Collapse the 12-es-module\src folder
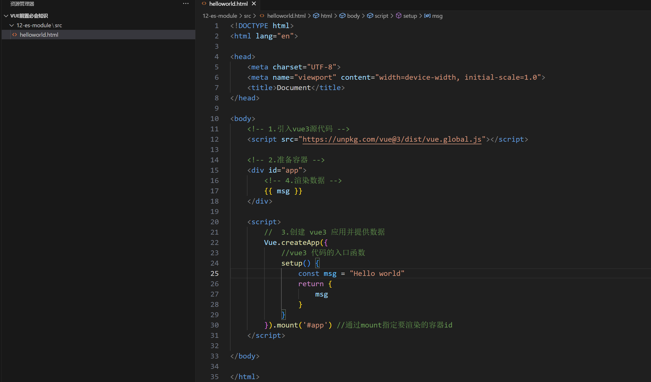651x382 pixels. coord(12,25)
